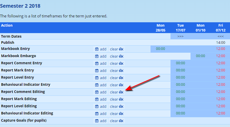Click the clear link for Capture Goals

pos(114,121)
